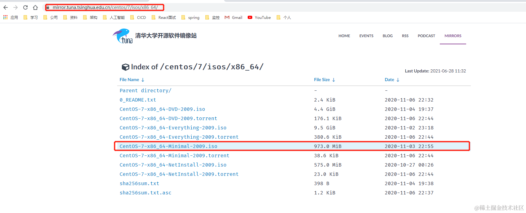Open the Gmail bookmark

234,17
